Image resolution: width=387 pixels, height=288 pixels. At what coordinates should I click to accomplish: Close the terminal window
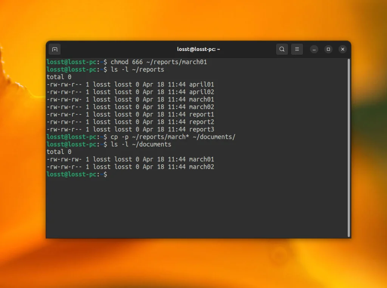click(342, 49)
